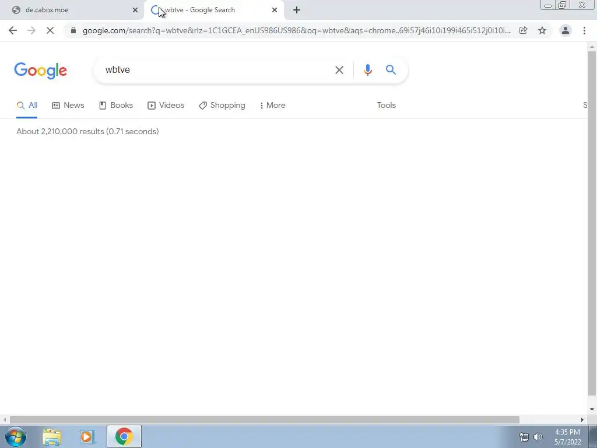The image size is (597, 448).
Task: Open search Tools options
Action: [x=386, y=105]
